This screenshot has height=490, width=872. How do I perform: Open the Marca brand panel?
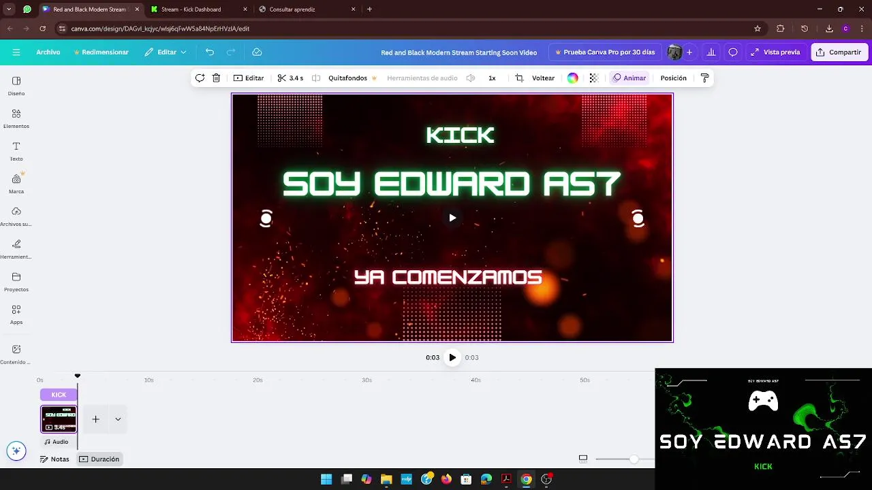(16, 184)
